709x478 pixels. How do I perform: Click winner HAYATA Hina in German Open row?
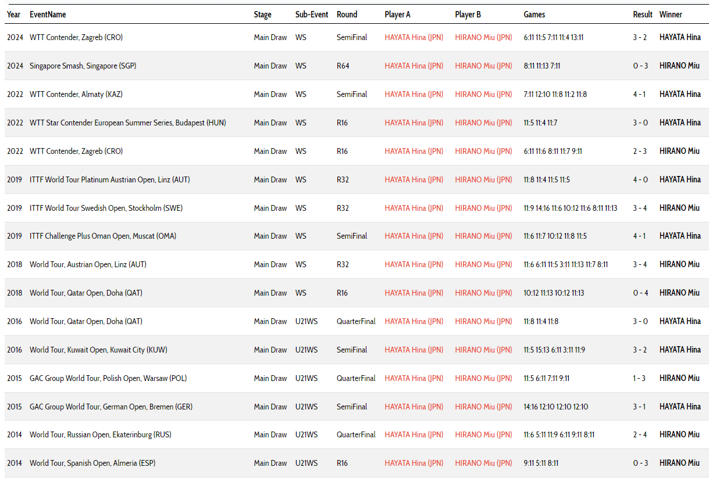click(680, 407)
